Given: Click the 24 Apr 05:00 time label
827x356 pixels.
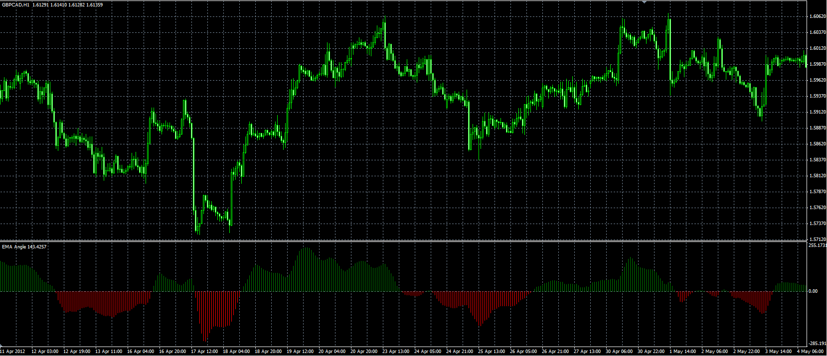Looking at the screenshot, I should coord(428,352).
